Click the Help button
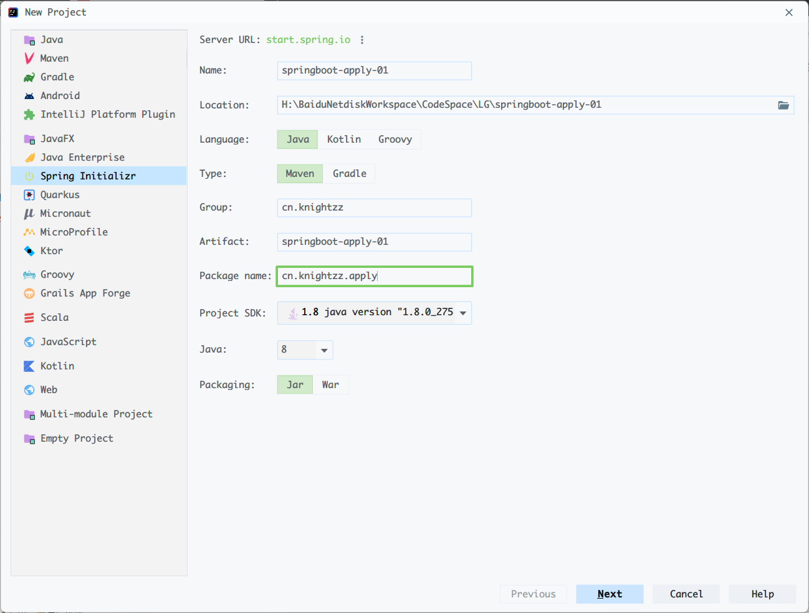This screenshot has height=613, width=809. 762,594
